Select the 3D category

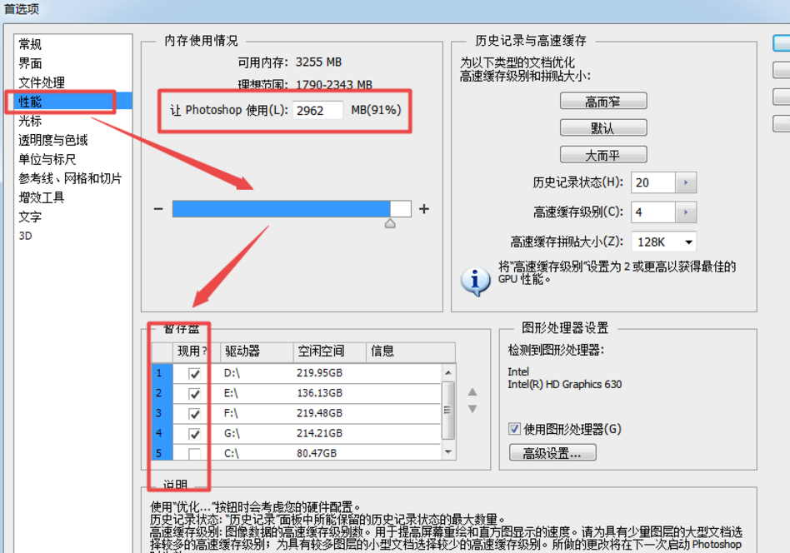click(25, 236)
